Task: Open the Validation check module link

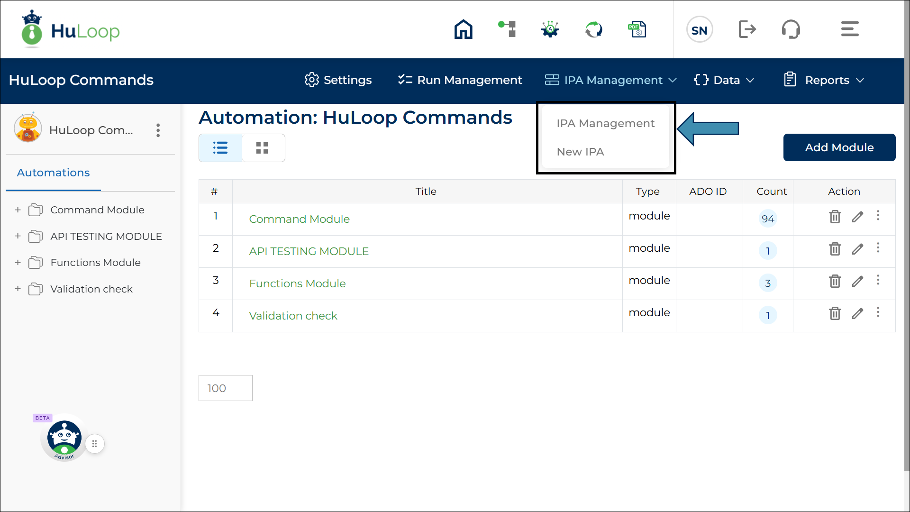Action: point(293,315)
